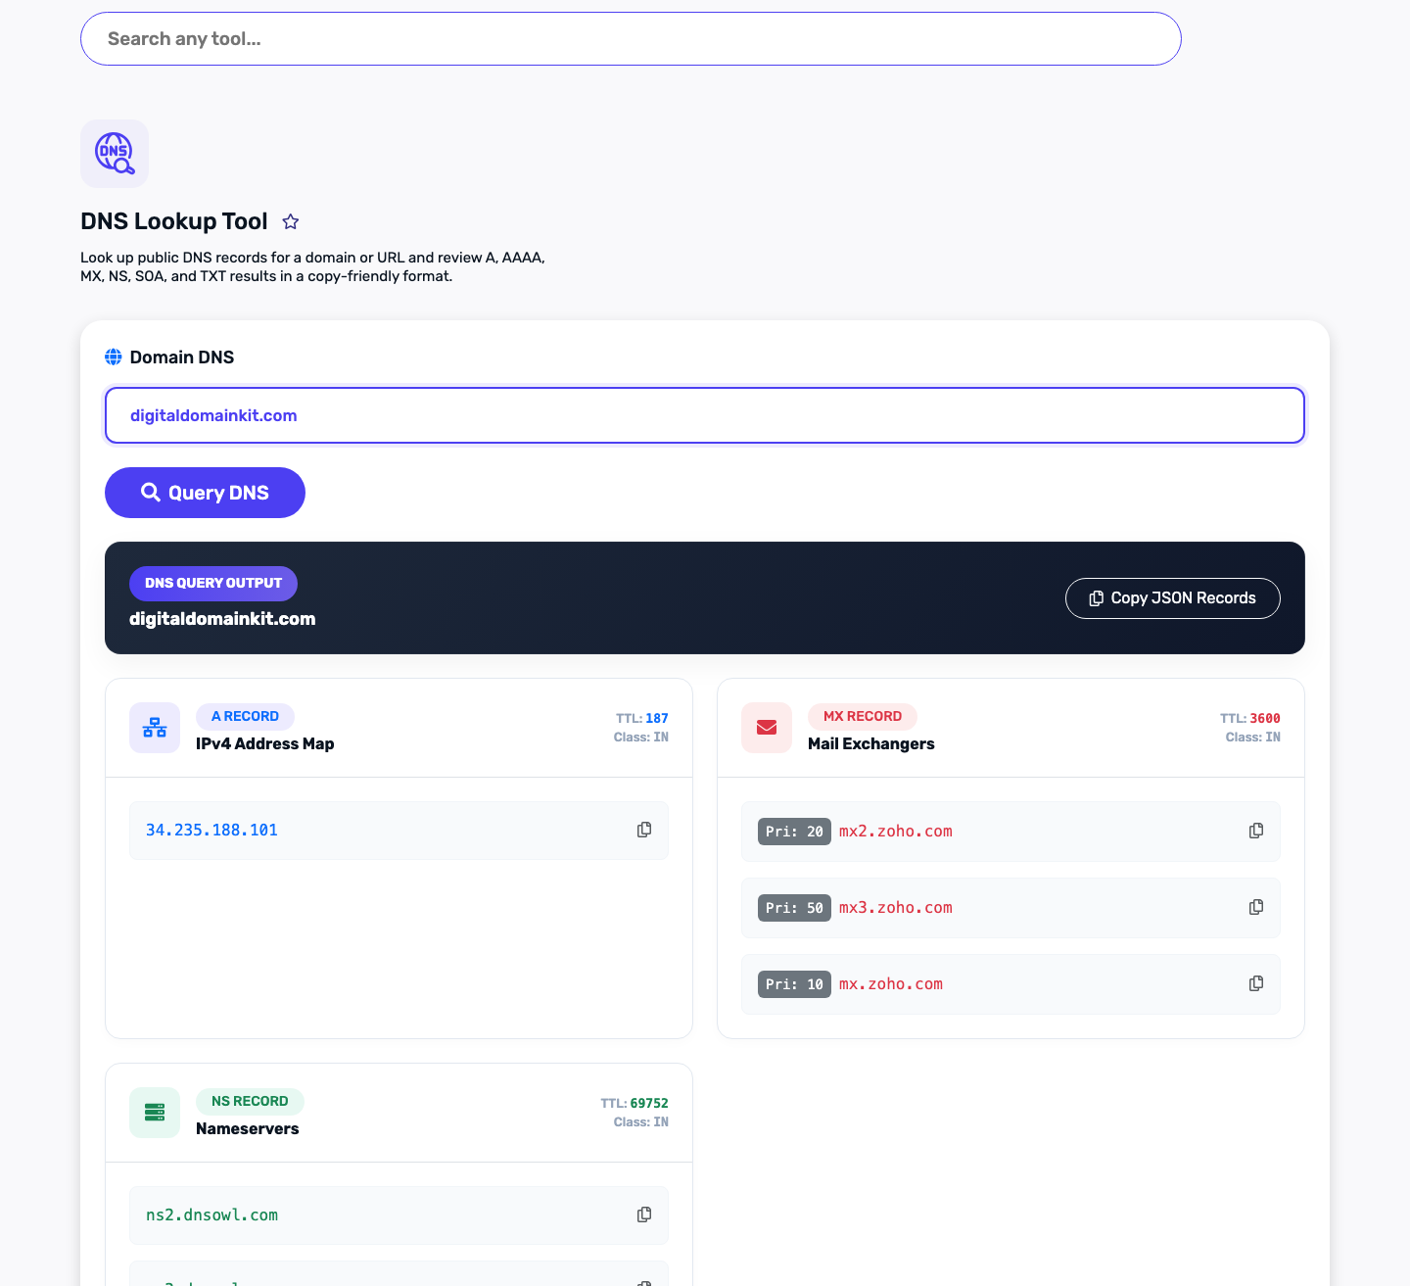
Task: Click the 34.235.188.101 address text
Action: (211, 830)
